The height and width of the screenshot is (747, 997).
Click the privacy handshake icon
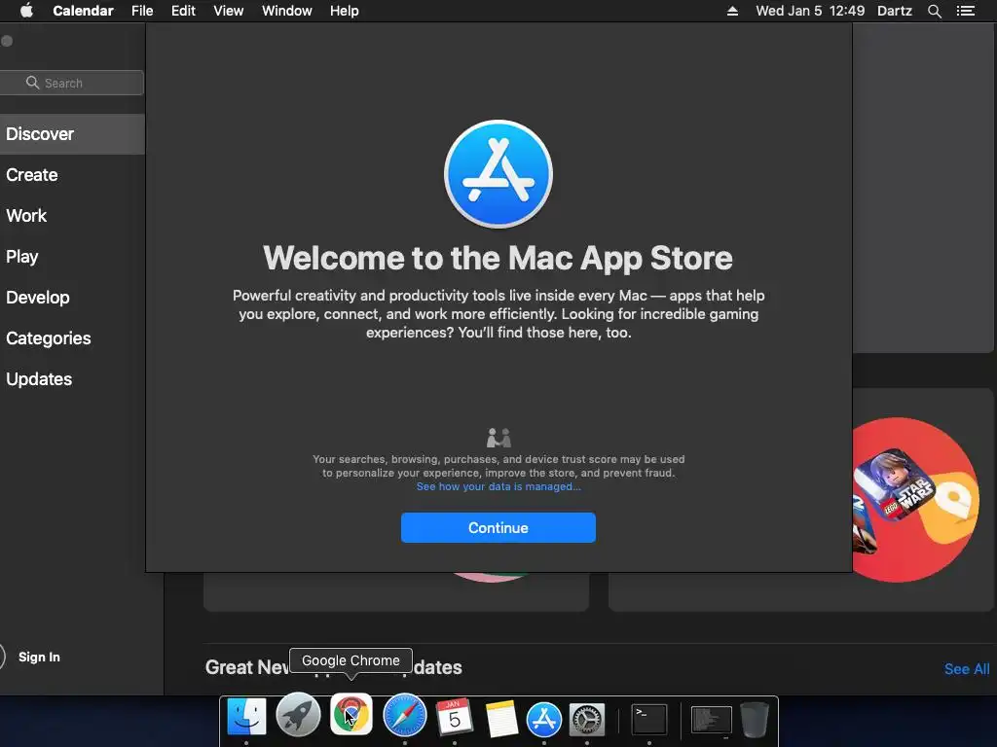pos(498,438)
